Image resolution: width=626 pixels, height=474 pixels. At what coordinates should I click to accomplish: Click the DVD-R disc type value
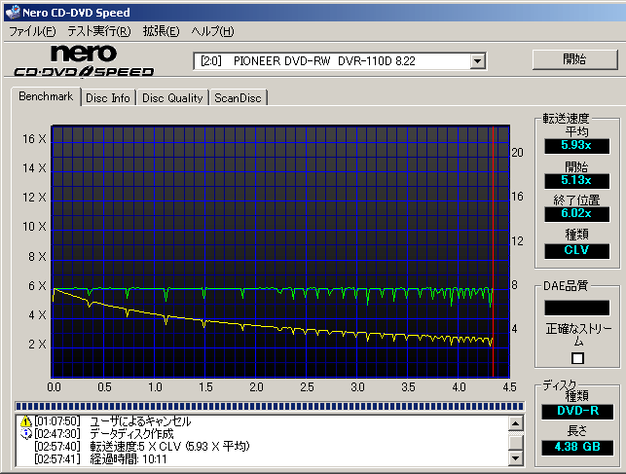pos(577,412)
